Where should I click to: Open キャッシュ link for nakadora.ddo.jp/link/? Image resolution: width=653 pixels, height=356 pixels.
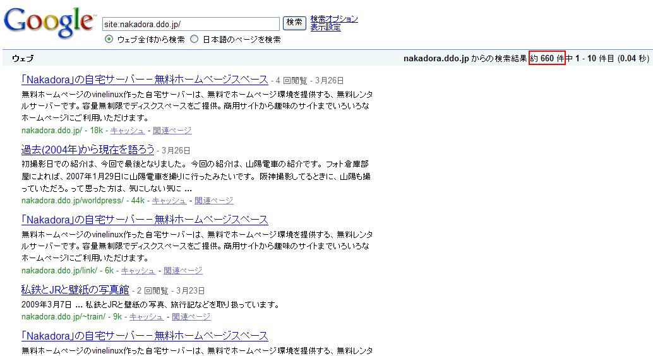point(138,271)
